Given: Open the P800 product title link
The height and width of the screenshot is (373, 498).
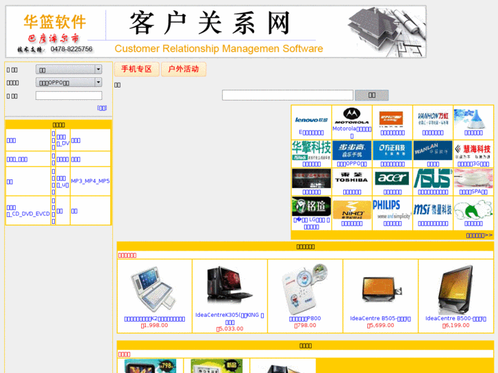Looking at the screenshot, I should pos(305,318).
